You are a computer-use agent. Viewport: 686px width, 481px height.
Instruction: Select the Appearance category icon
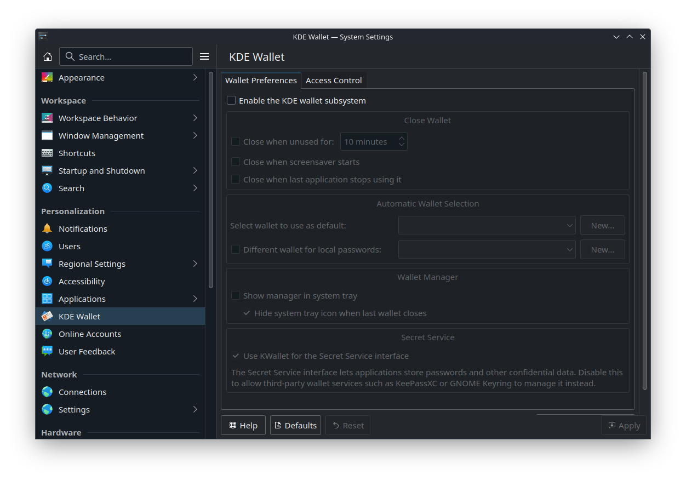coord(47,78)
